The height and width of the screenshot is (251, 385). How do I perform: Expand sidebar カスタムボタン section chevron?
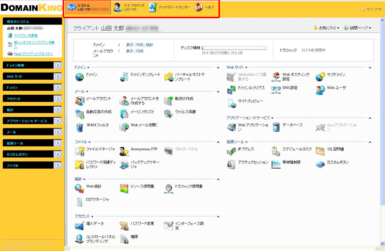click(x=58, y=154)
